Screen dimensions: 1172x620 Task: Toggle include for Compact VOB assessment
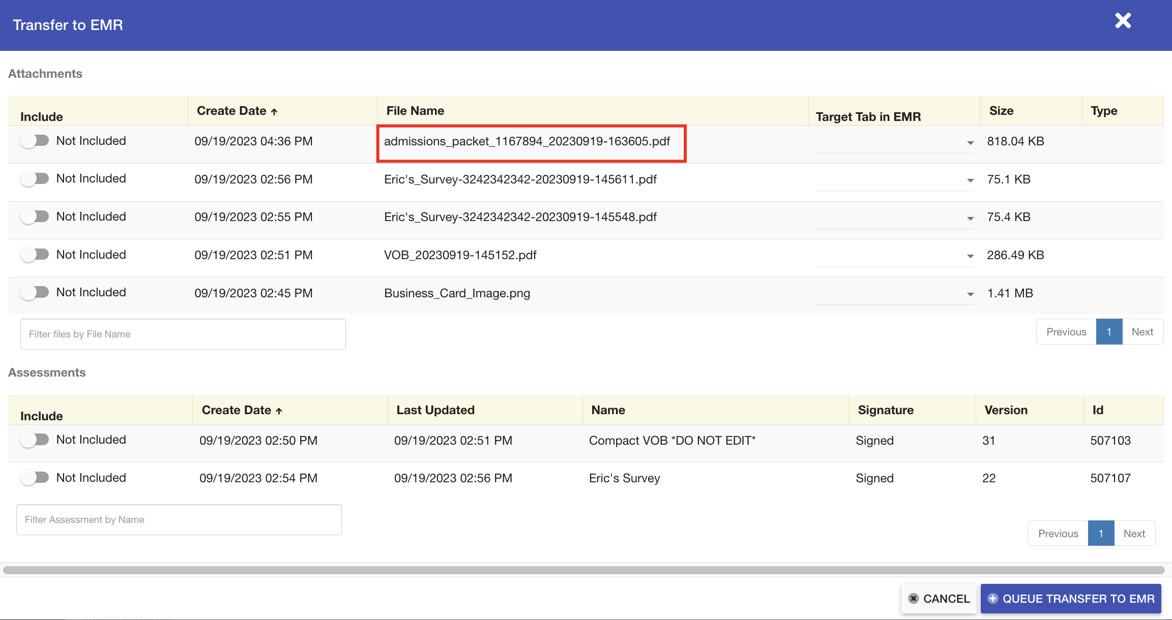(x=35, y=439)
